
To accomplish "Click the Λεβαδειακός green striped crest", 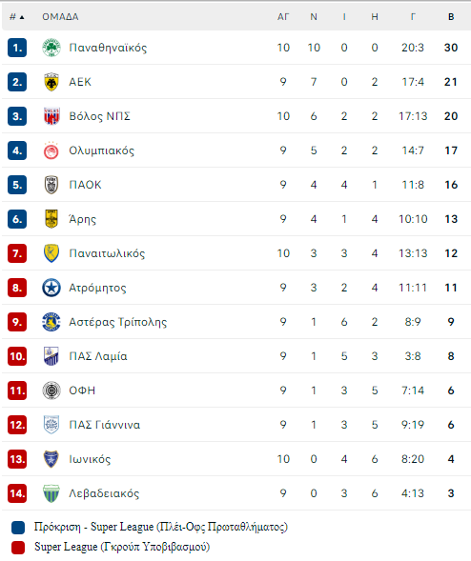I will click(x=51, y=493).
